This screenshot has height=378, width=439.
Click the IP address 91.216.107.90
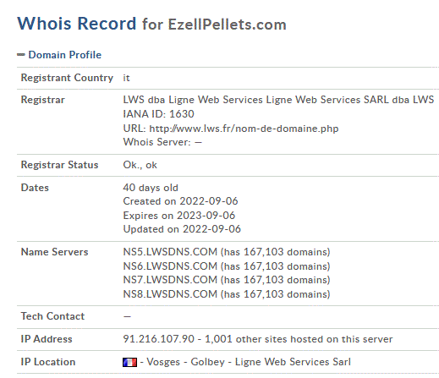coord(159,339)
